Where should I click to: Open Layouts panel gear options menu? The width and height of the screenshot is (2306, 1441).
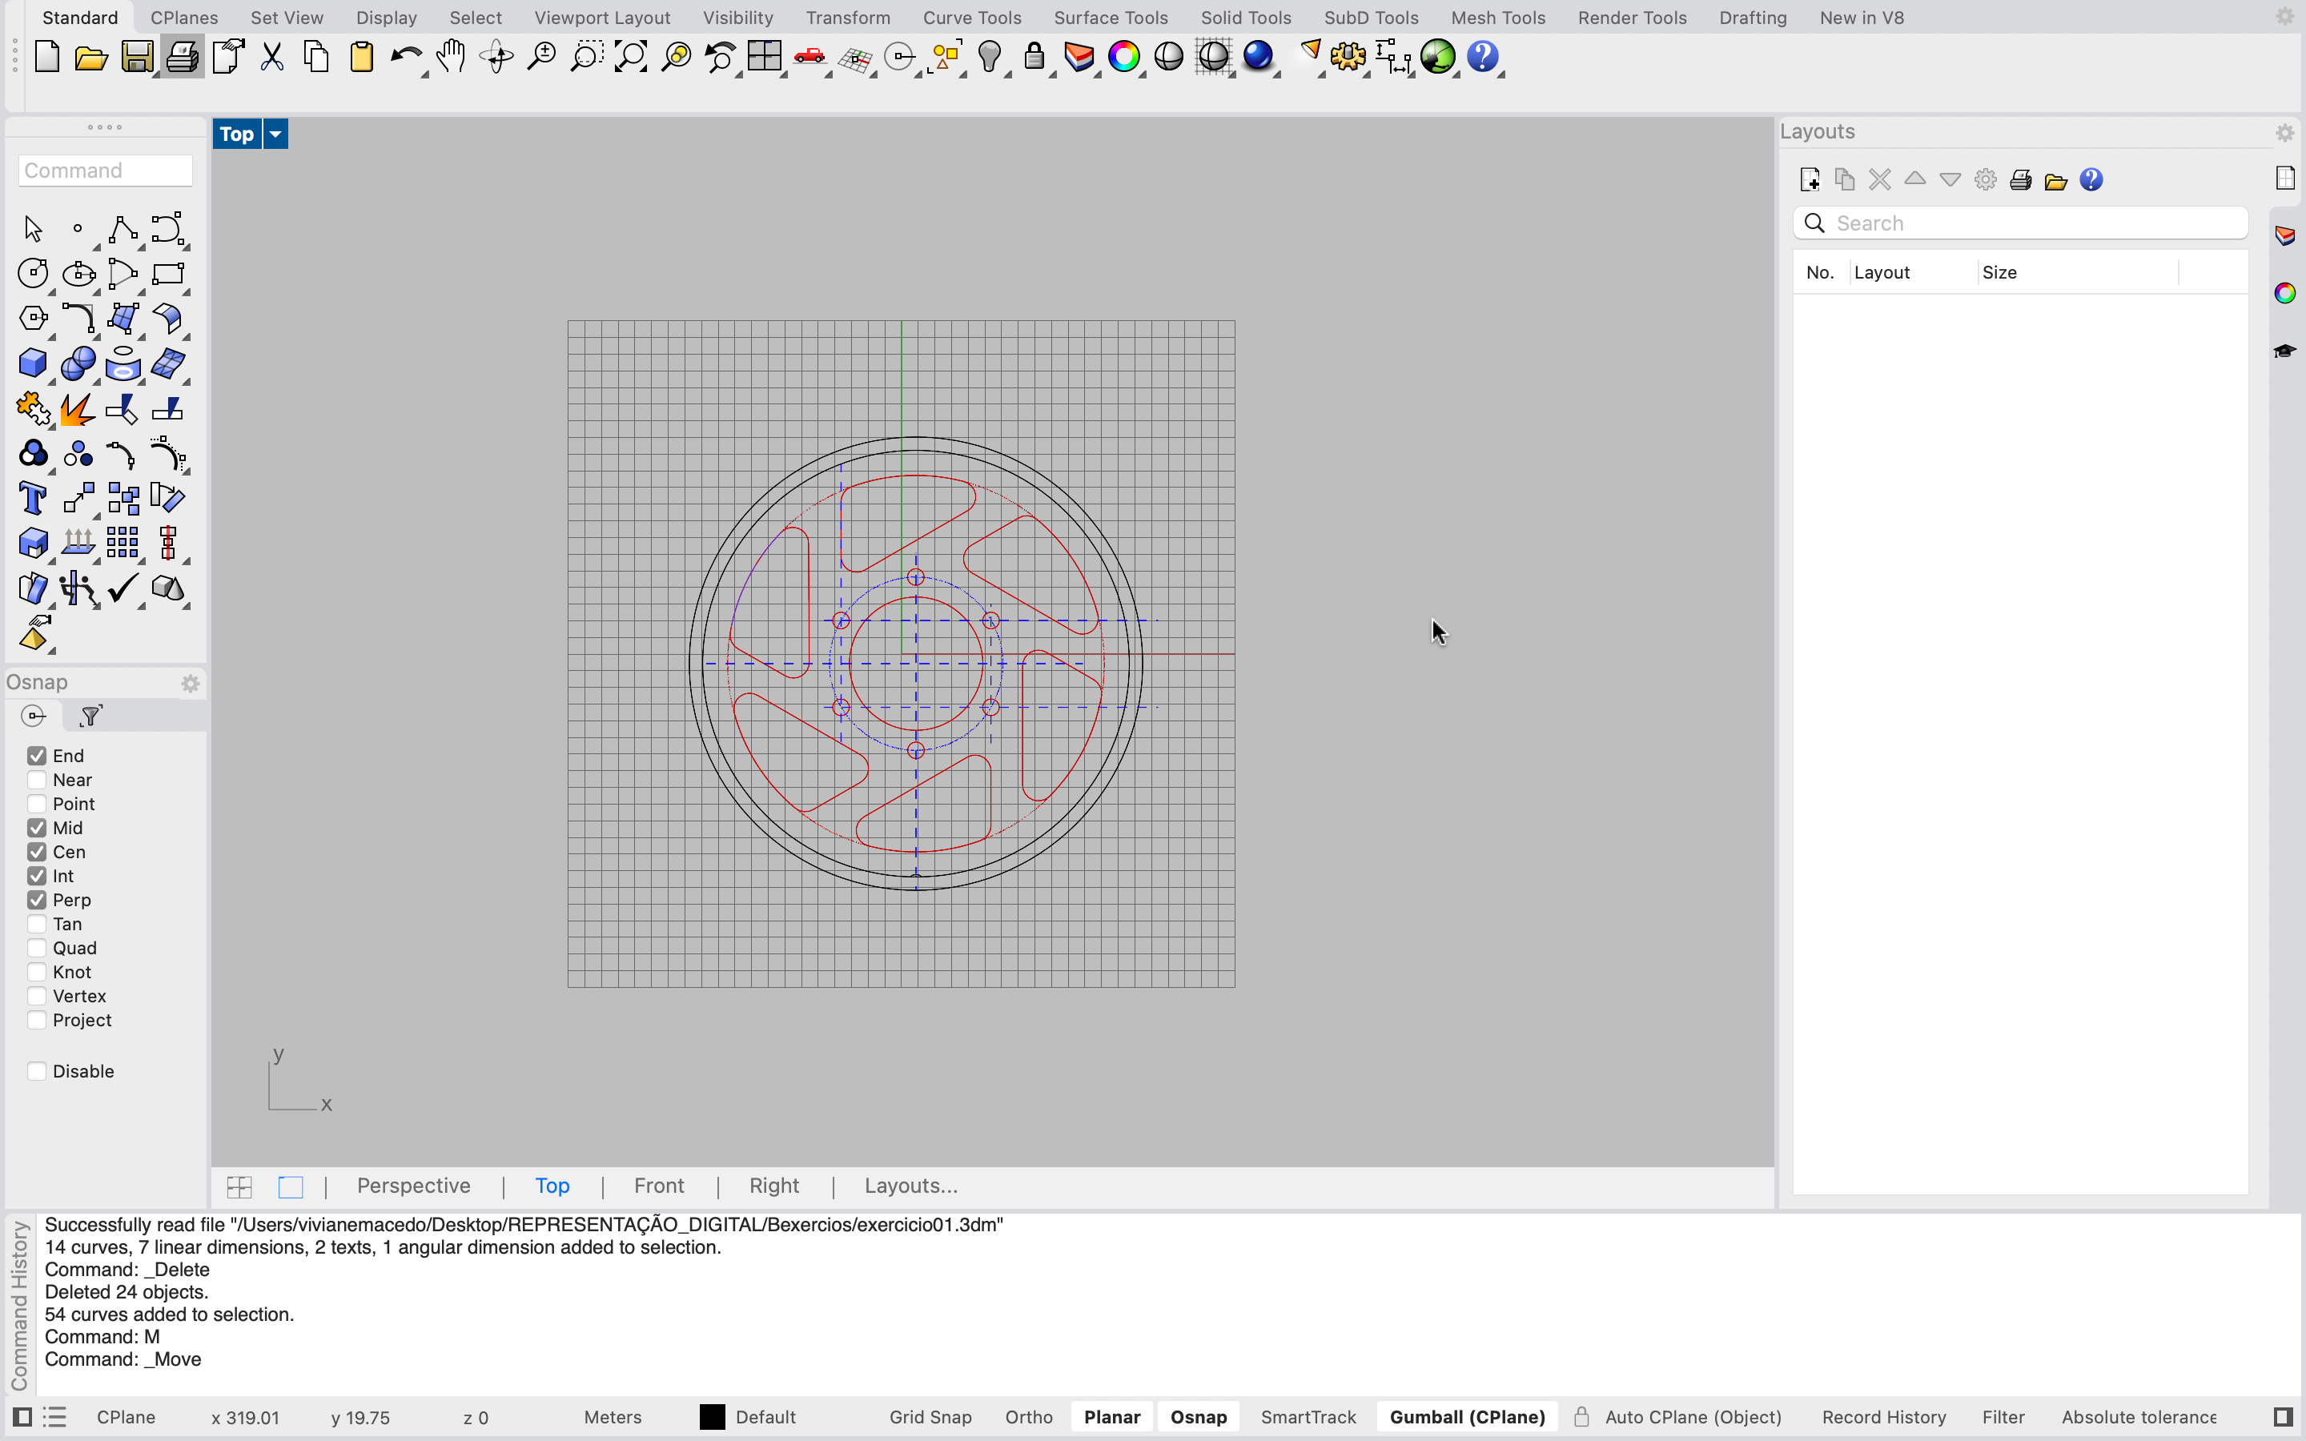point(2284,132)
